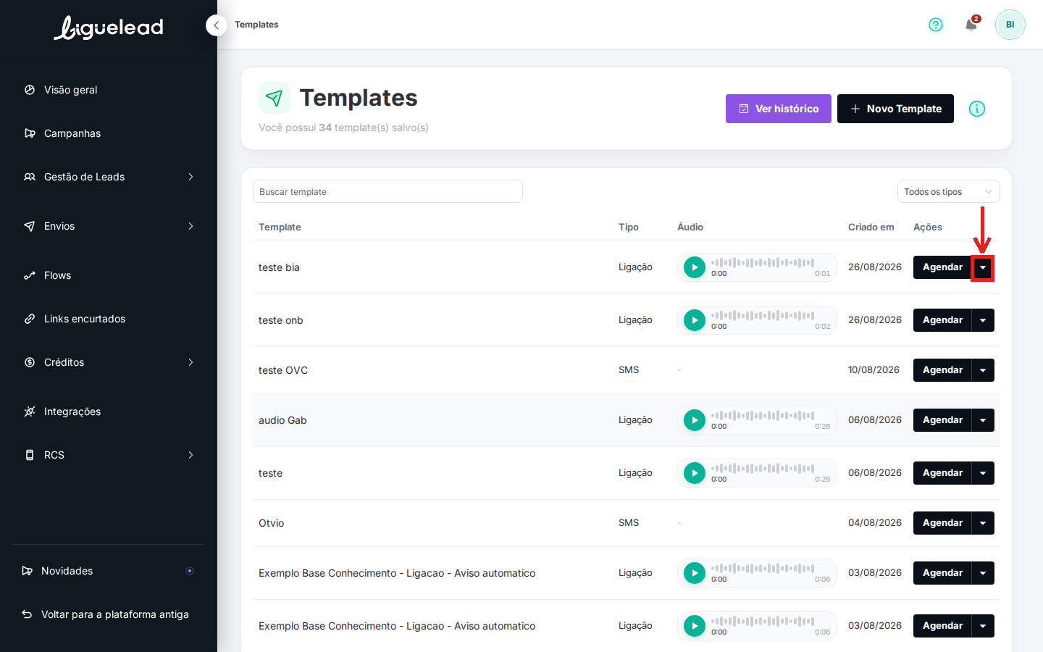Open dropdown arrow next to teste bia Agendar
This screenshot has width=1043, height=652.
(x=983, y=267)
